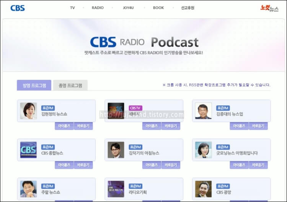Viewport: 287px width, 202px height.
Task: Click the CBS 종합뉴스 logo thumbnail
Action: 28,150
